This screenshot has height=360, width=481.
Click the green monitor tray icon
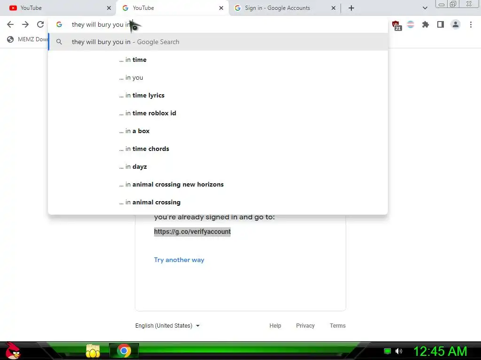tap(388, 351)
